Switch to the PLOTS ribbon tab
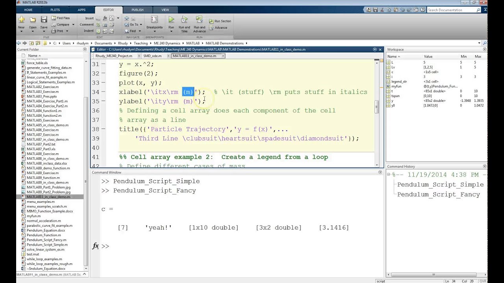 tap(55, 10)
